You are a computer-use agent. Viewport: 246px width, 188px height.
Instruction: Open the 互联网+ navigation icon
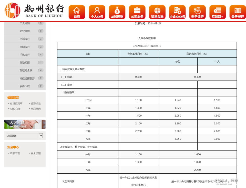coord(218,12)
